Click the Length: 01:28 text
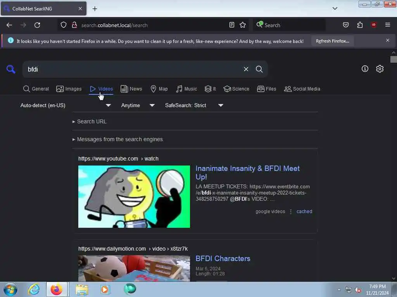The height and width of the screenshot is (297, 397). coord(210,274)
